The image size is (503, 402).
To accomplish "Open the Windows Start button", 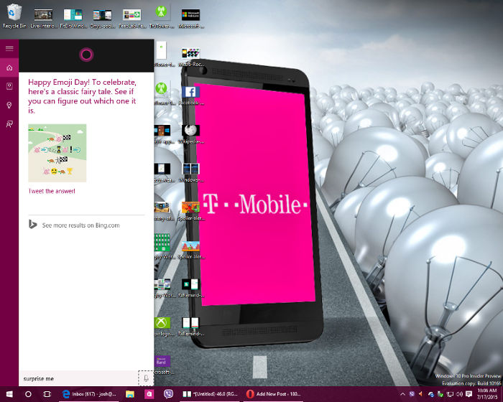I will (9, 394).
